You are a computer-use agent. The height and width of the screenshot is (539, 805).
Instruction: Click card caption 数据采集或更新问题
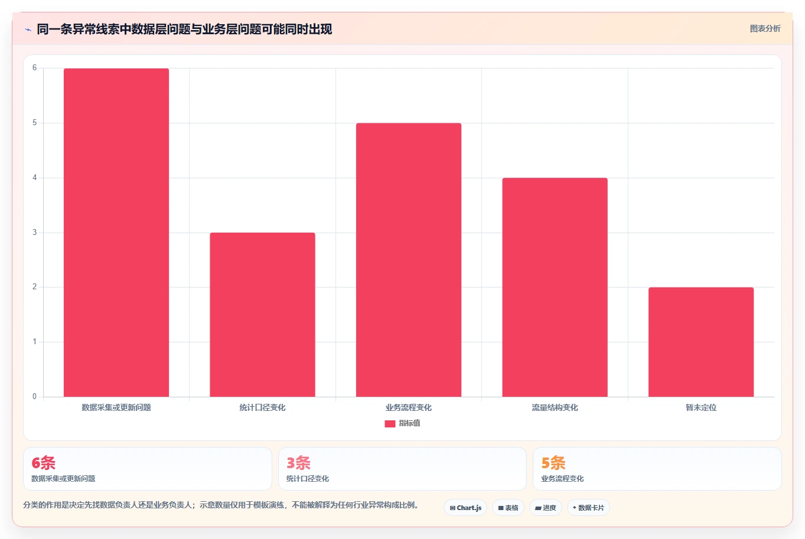(63, 479)
